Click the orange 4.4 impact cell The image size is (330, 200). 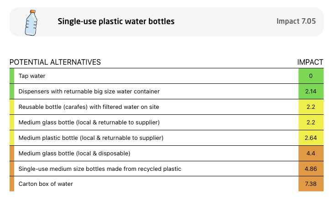311,154
